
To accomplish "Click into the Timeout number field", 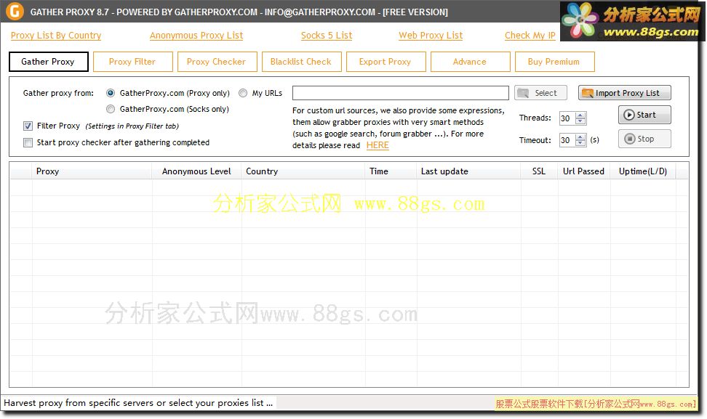I will tap(567, 140).
